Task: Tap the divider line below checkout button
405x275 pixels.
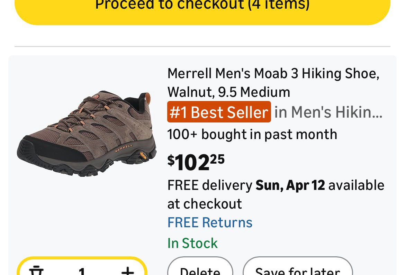Action: (202, 46)
